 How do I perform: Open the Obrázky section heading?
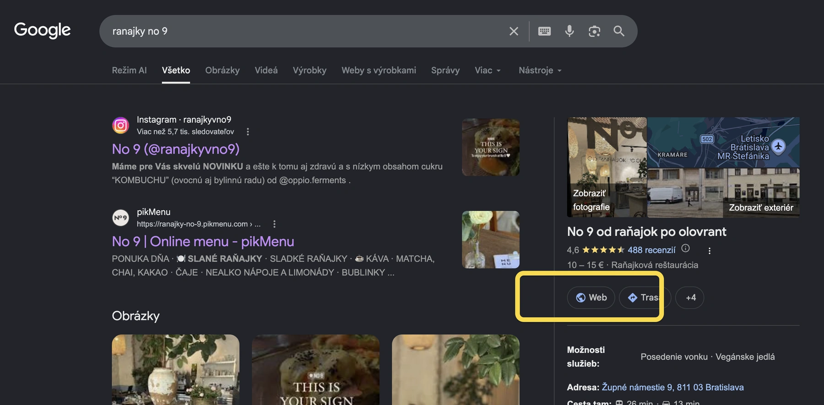point(136,316)
